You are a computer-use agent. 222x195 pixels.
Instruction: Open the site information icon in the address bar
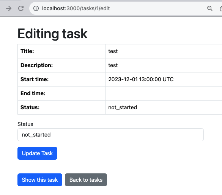36,8
